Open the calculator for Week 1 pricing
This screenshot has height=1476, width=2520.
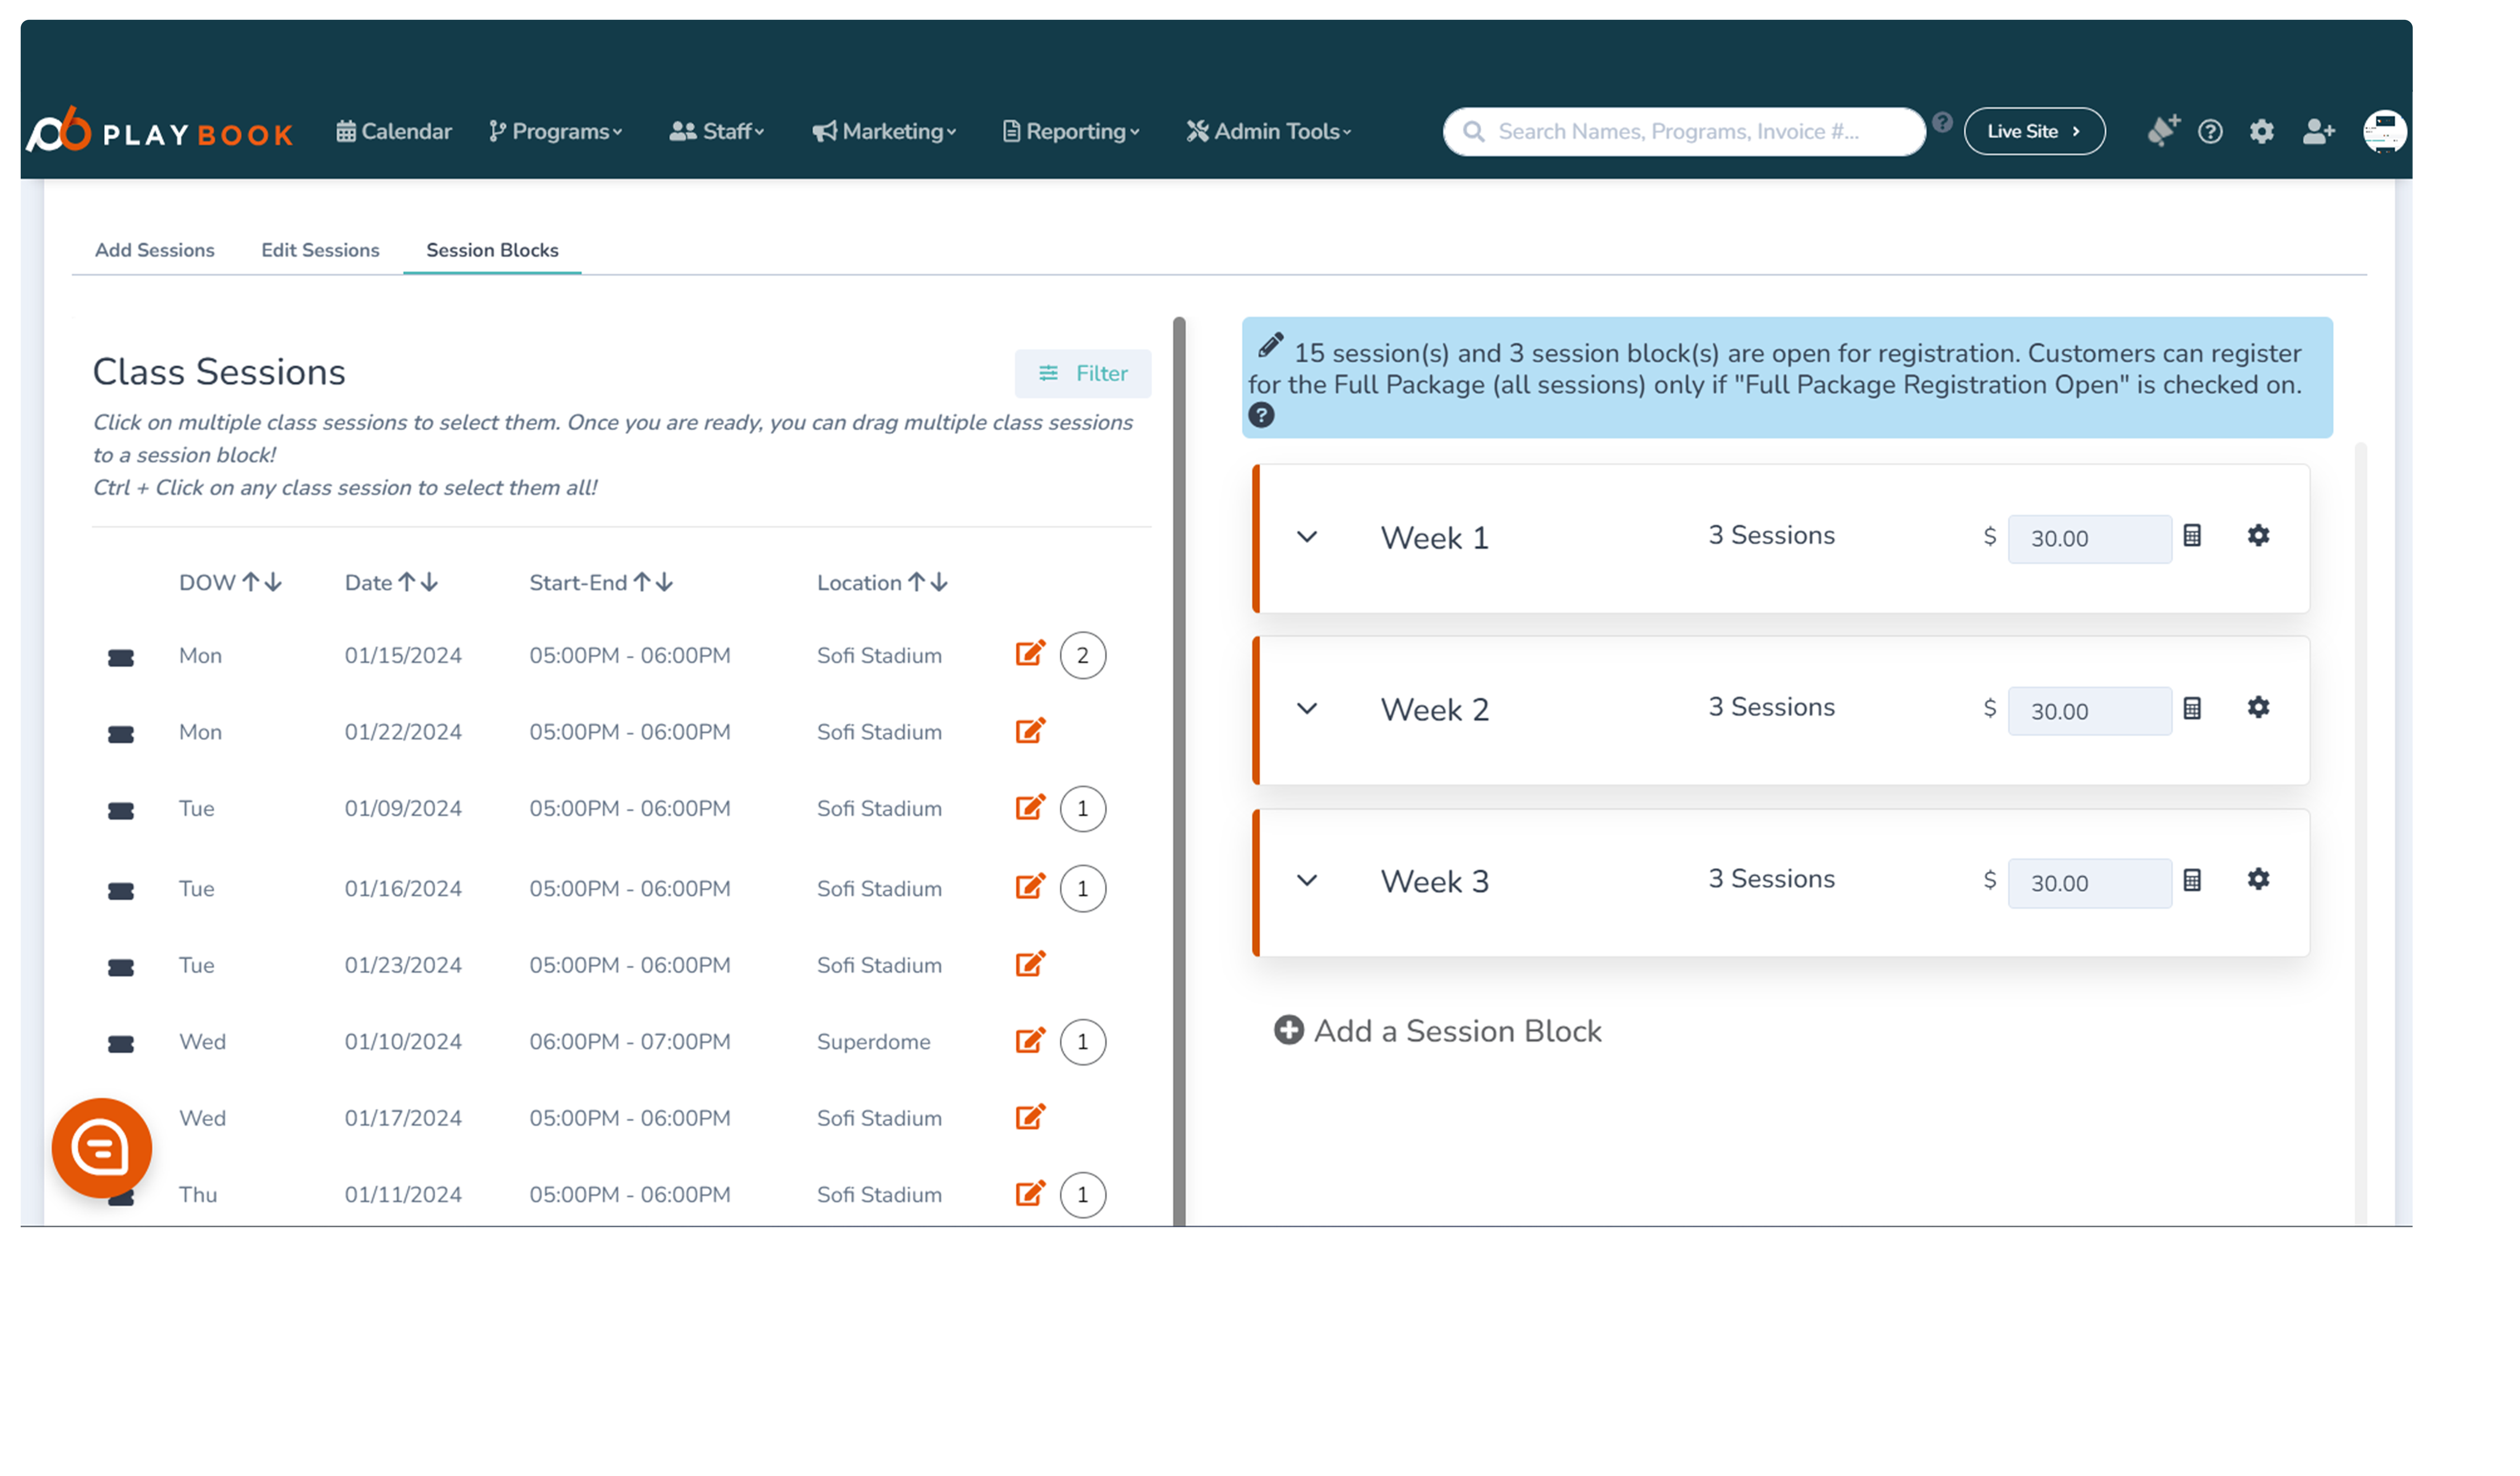point(2194,537)
